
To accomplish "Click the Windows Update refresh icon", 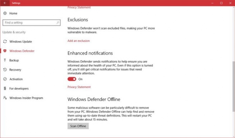I will [x=5, y=41].
